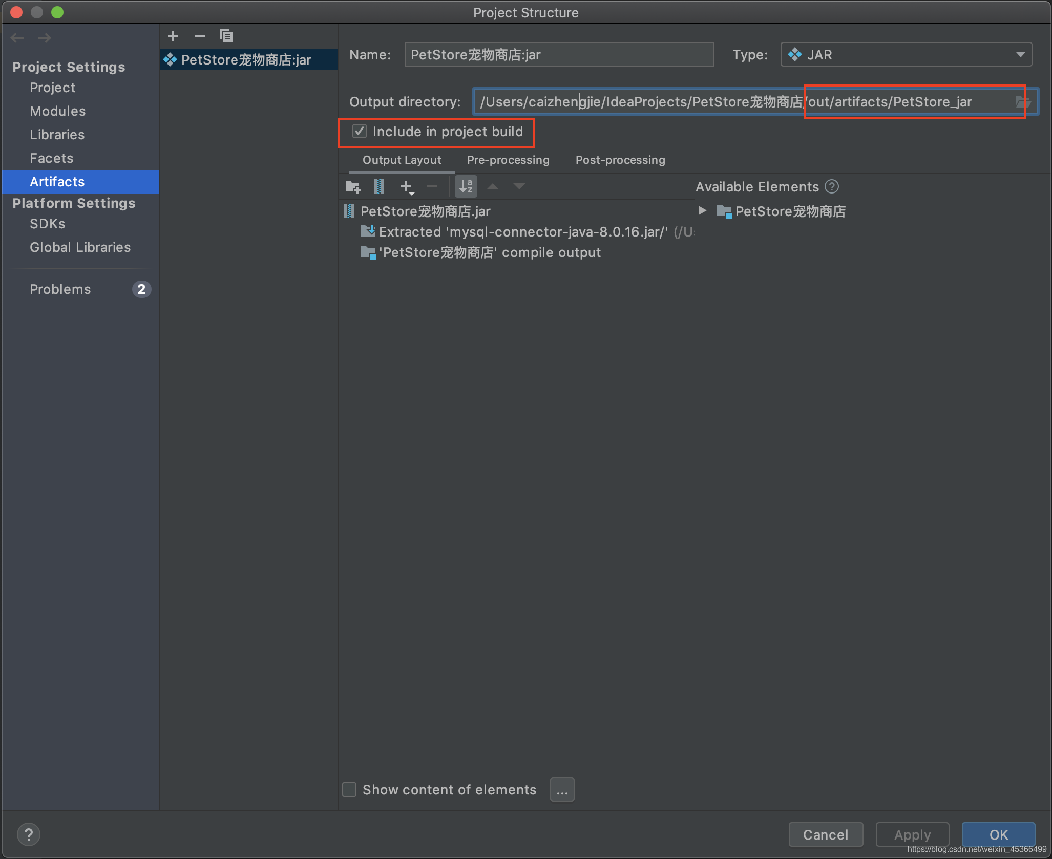1052x859 pixels.
Task: Click the artifact Name input field
Action: pyautogui.click(x=559, y=55)
